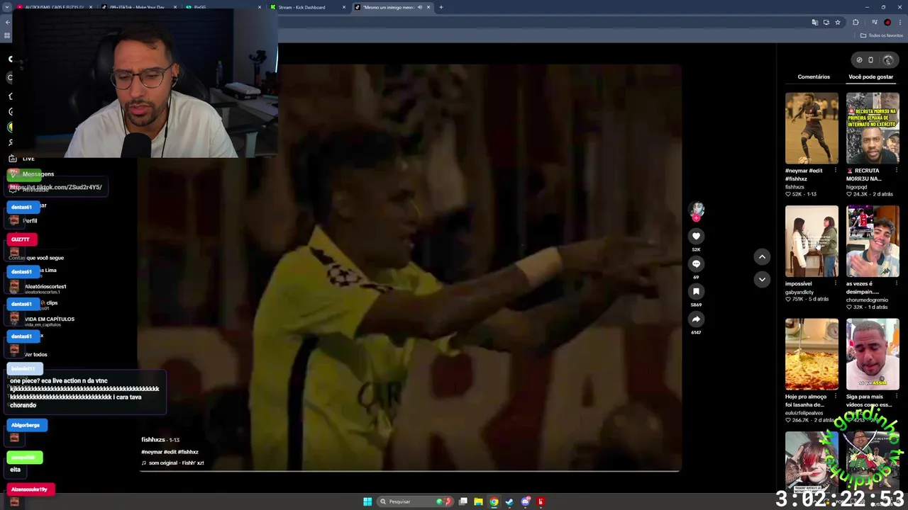Open the video creator's avatar

[697, 210]
